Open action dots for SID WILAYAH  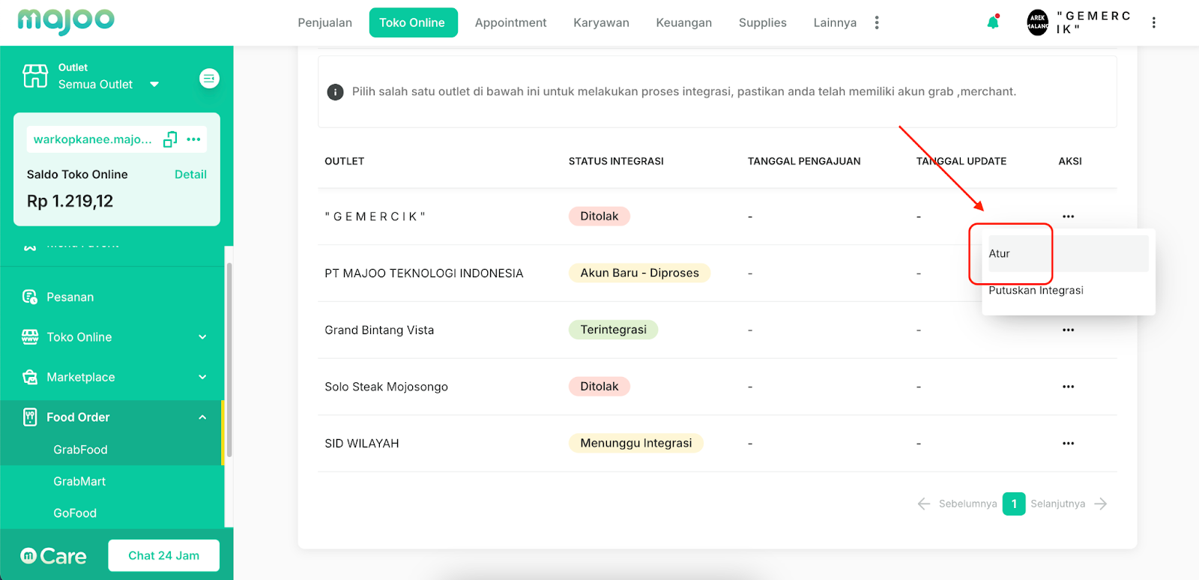click(x=1069, y=444)
